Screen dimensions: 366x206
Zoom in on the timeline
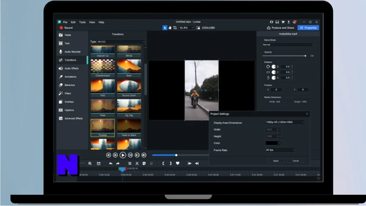(x=90, y=163)
